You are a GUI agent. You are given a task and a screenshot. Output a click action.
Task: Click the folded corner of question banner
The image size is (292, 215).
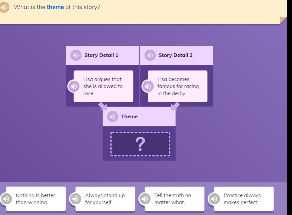[x=283, y=20]
